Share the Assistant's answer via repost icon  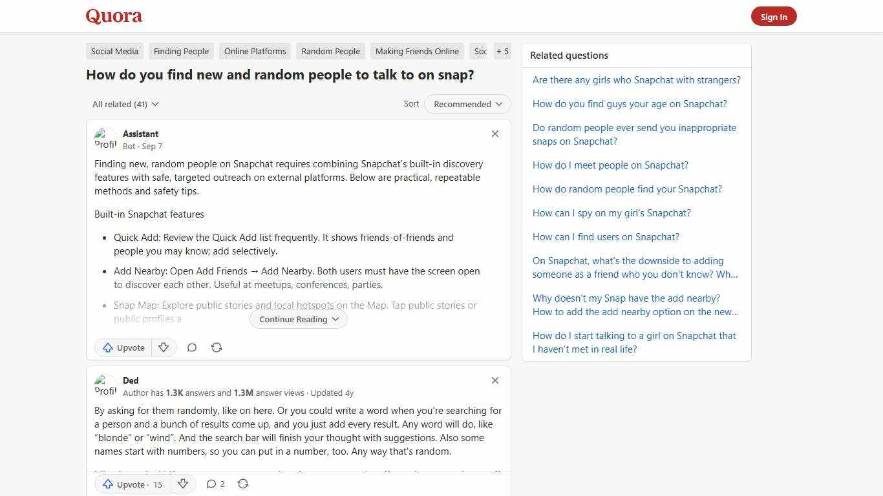pos(217,347)
